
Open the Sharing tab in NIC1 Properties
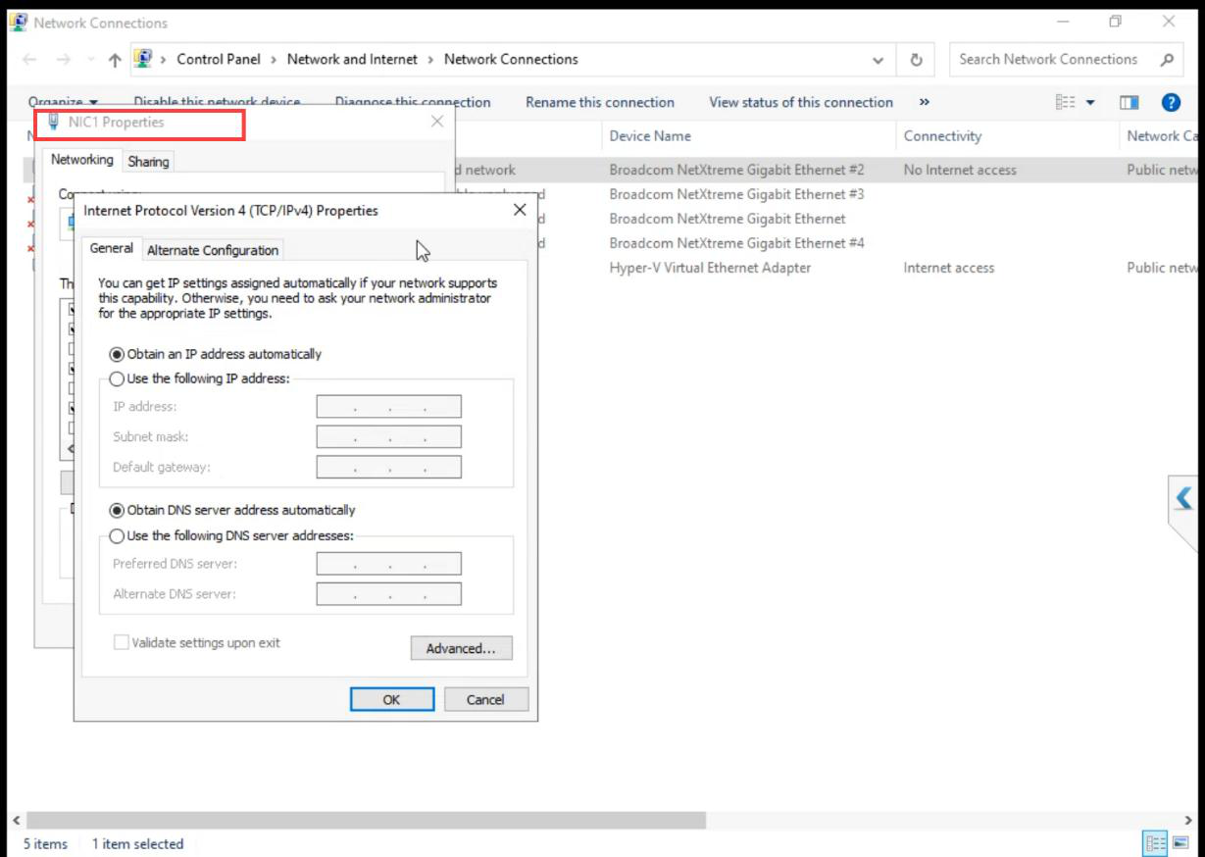tap(148, 162)
